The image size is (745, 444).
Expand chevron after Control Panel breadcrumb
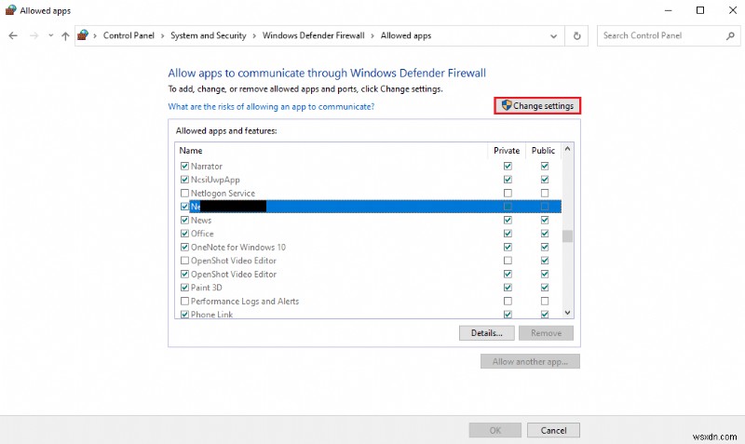point(162,36)
